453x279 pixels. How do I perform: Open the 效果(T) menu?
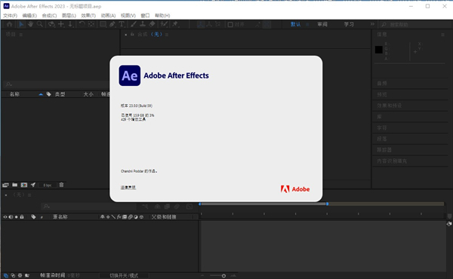[x=88, y=16]
